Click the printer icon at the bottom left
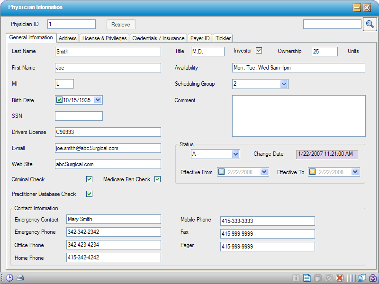 [x=20, y=278]
